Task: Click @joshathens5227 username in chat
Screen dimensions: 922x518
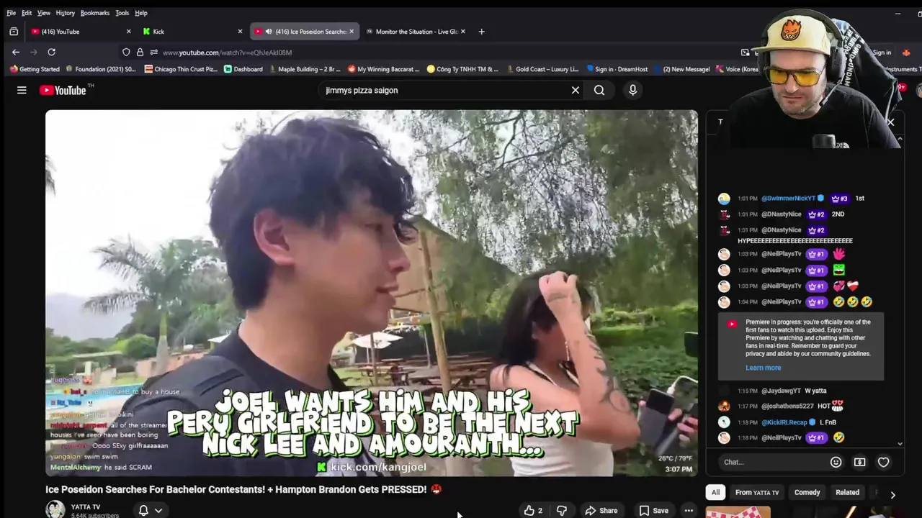Action: click(787, 406)
